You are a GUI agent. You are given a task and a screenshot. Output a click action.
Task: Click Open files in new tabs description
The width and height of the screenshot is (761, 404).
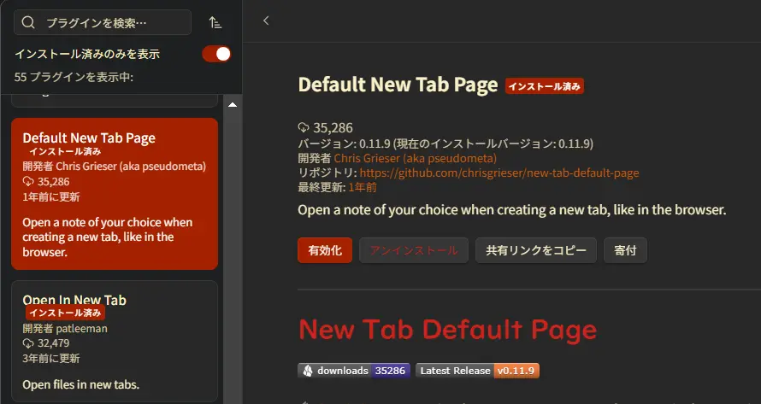point(80,384)
